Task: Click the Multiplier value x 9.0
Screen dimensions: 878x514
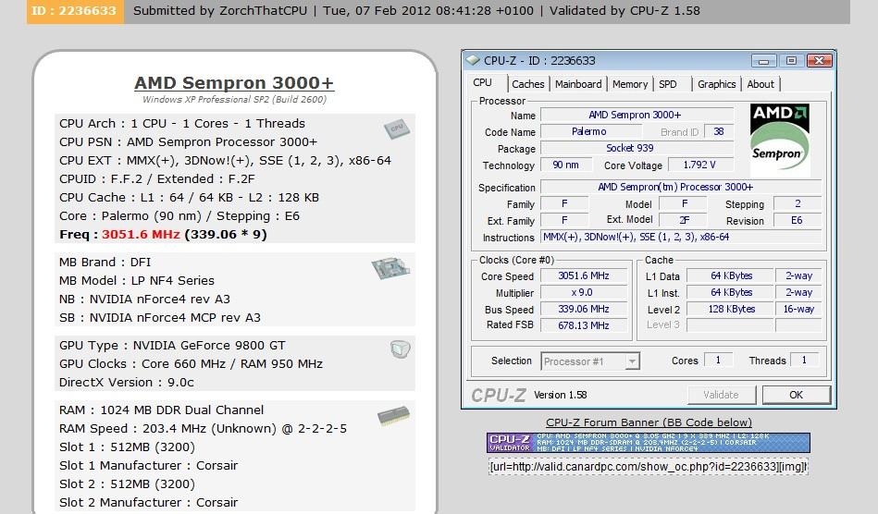Action: point(584,292)
